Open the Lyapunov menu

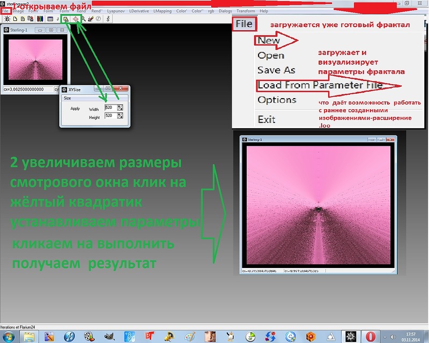click(x=117, y=11)
